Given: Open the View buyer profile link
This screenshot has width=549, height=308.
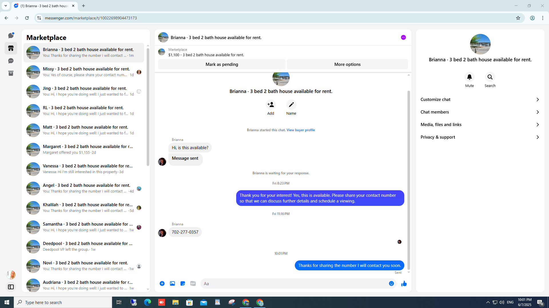Looking at the screenshot, I should pyautogui.click(x=301, y=130).
